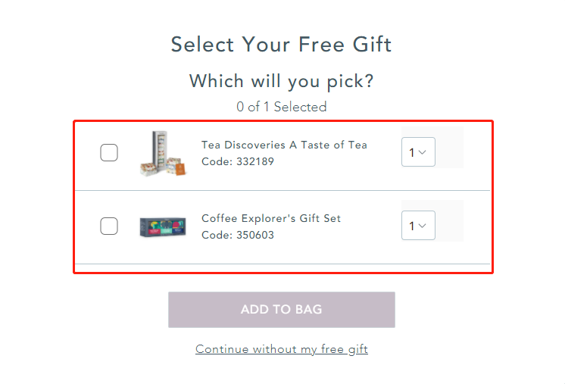Click the chevron arrow beside Tea Discoveries quantity
Screen dimensions: 565x384
(423, 152)
